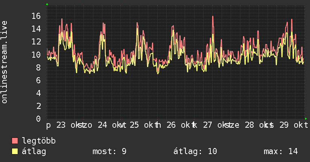The image size is (310, 162).
Task: Click the 'átlag: 10' statistic
Action: coord(195,151)
